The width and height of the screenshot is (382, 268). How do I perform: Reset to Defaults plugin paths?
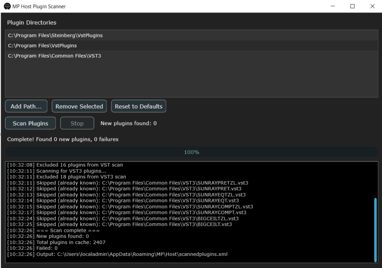coord(138,106)
